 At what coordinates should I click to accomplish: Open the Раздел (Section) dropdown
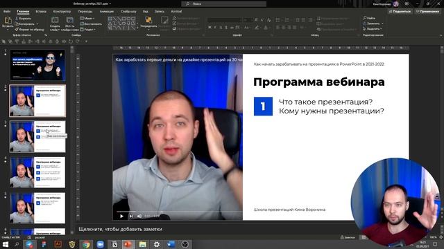tap(88, 29)
